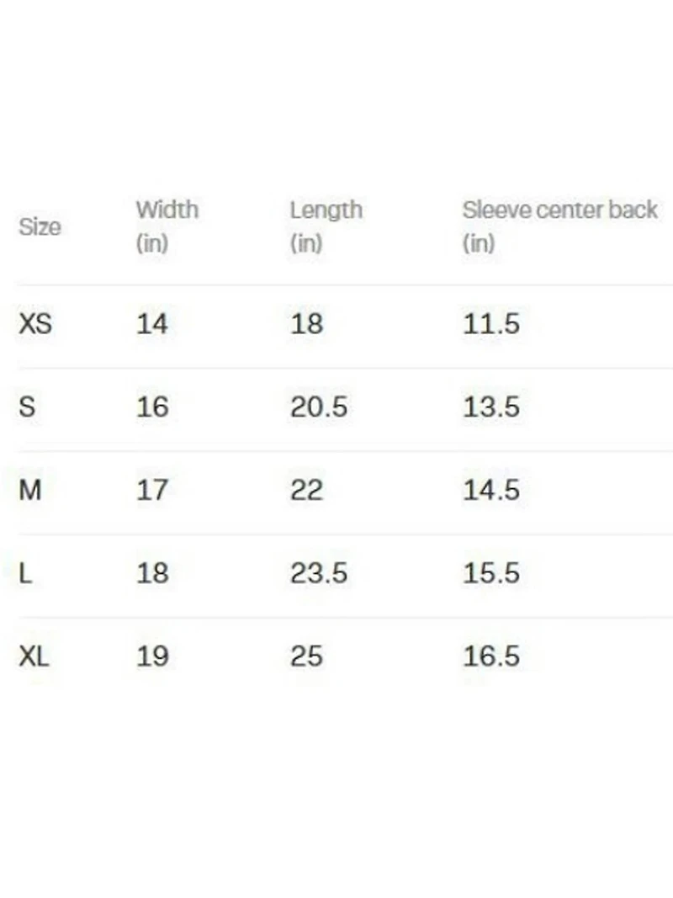Click the XS width value 14
Image resolution: width=673 pixels, height=898 pixels.
(x=152, y=323)
